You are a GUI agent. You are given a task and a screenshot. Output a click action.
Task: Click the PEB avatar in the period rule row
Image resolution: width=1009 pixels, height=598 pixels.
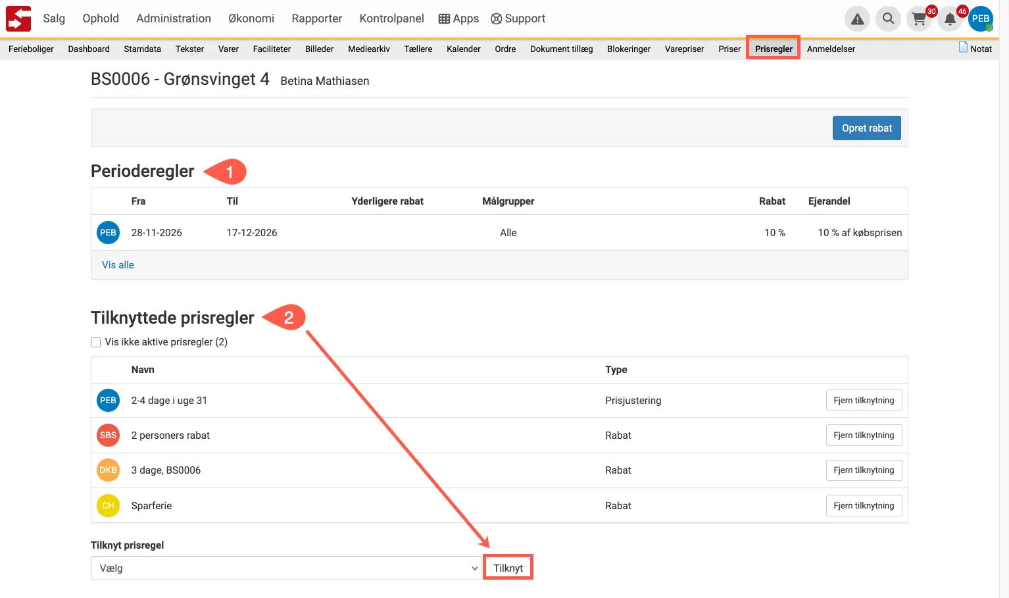108,233
